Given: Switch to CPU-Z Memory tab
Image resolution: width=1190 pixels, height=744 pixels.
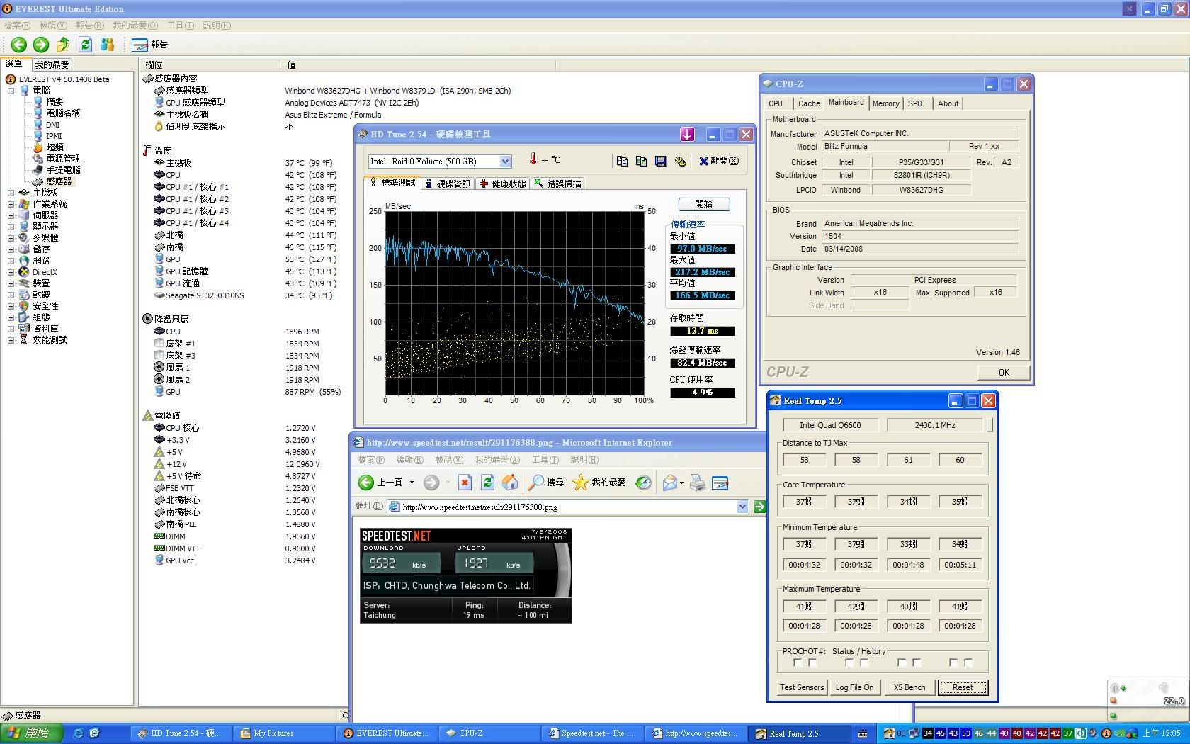Looking at the screenshot, I should (x=885, y=103).
